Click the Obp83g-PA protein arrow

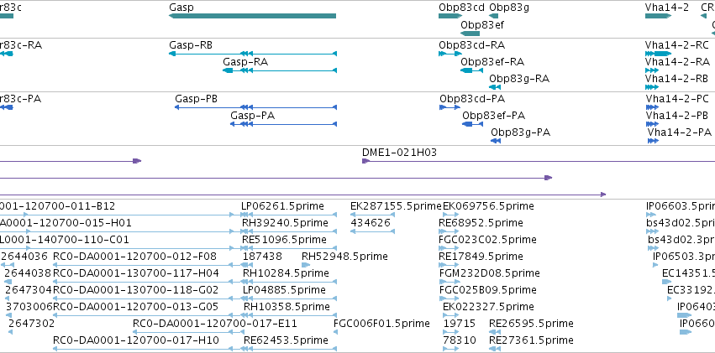click(x=496, y=141)
